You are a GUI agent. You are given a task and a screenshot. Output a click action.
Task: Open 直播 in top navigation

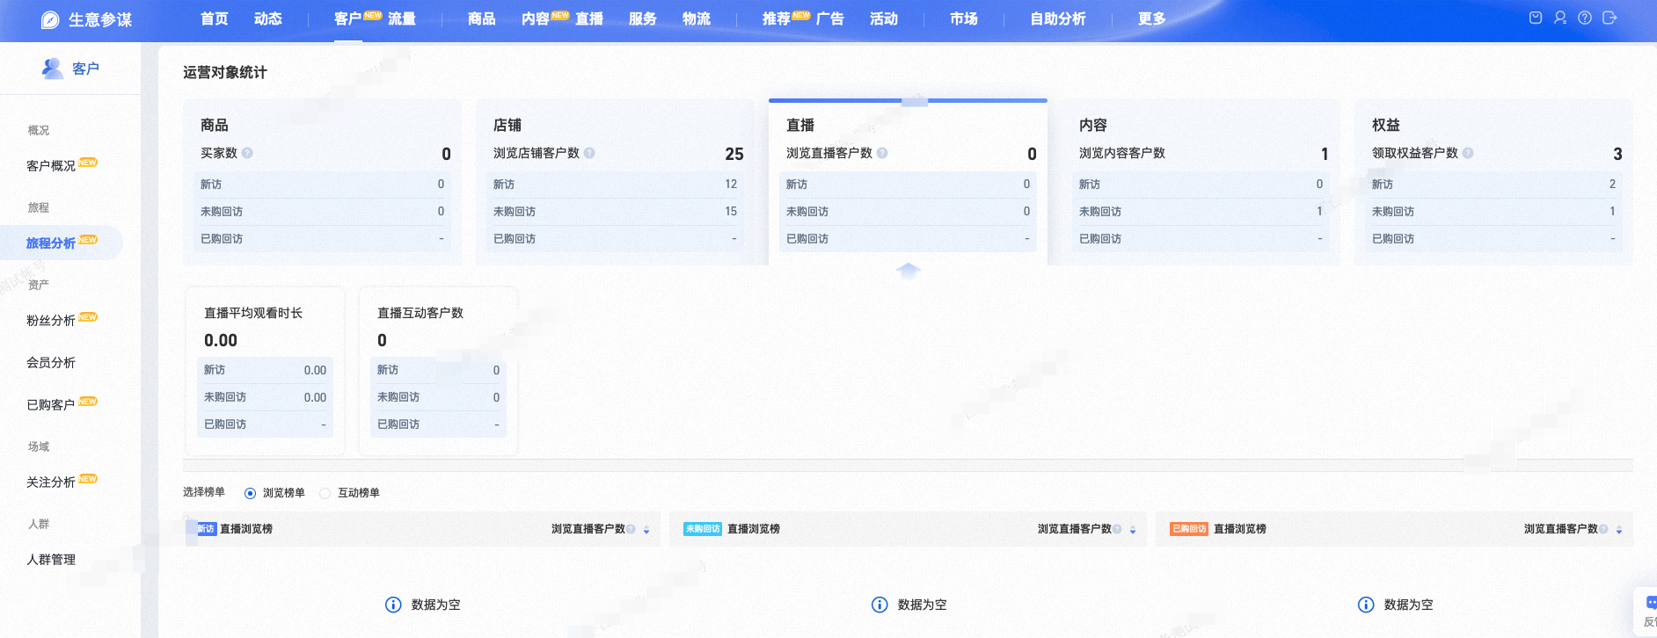coord(589,18)
